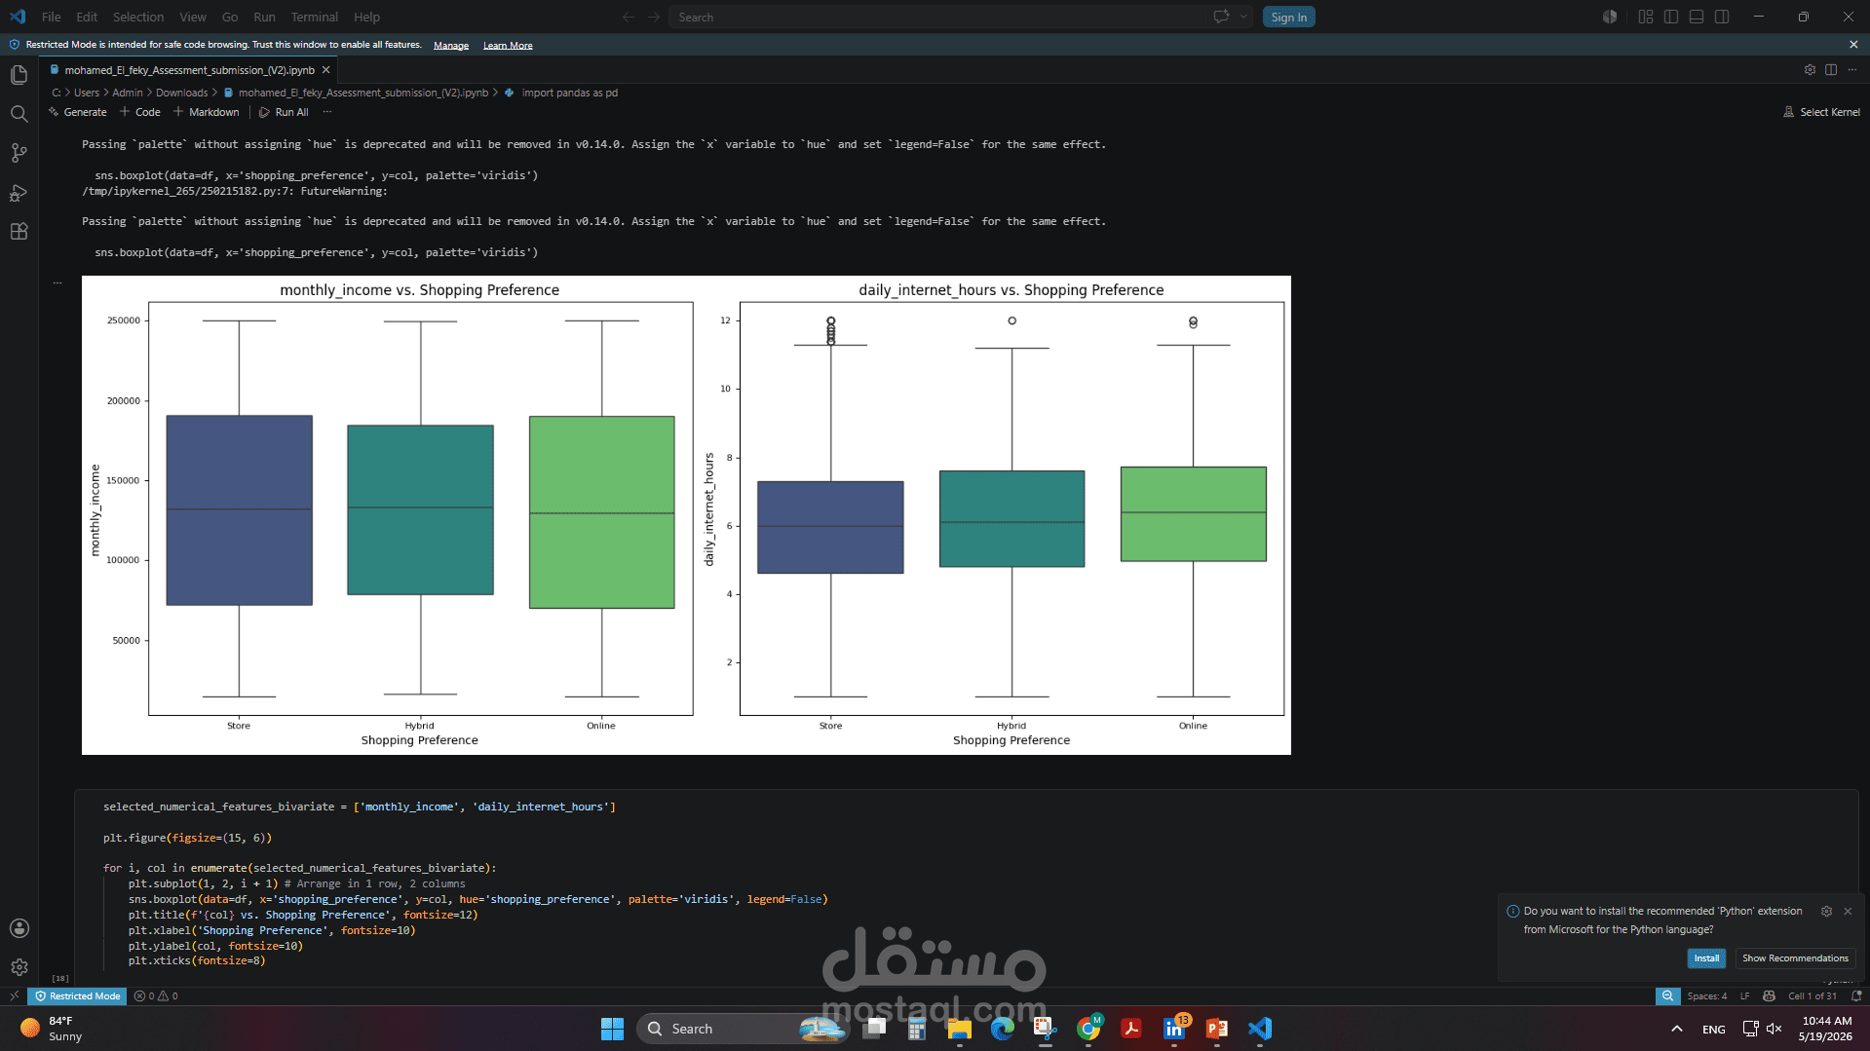Select Users in the breadcrumb path
Image resolution: width=1870 pixels, height=1051 pixels.
[x=87, y=93]
